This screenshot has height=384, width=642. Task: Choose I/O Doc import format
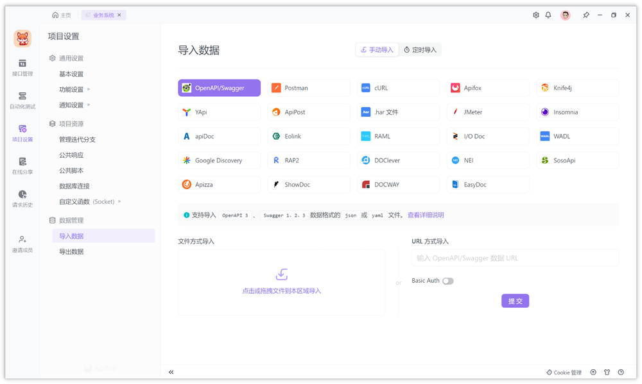[x=488, y=136]
